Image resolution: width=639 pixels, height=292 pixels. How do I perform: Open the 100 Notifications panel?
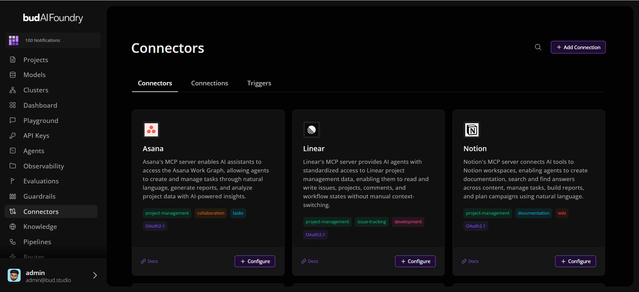(x=53, y=41)
